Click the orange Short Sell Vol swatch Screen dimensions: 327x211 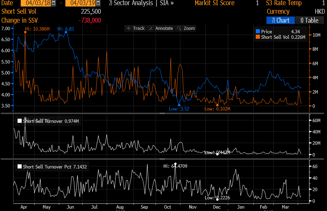pos(258,37)
